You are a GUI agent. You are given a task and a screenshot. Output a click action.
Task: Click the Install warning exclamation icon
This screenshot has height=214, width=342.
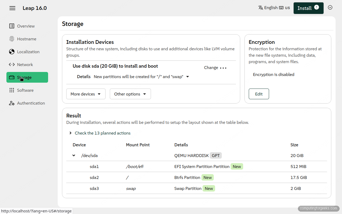click(x=317, y=7)
